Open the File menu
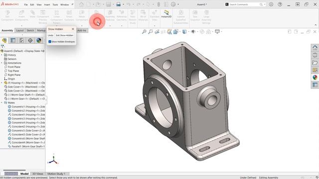 click(26, 4)
